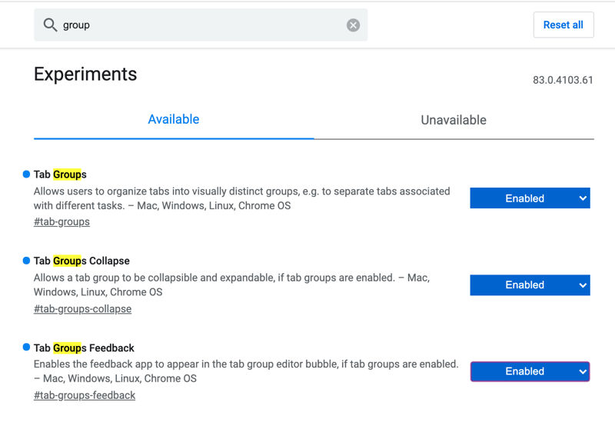The width and height of the screenshot is (615, 426).
Task: Click the Tab Groups experiment title
Action: tap(60, 175)
